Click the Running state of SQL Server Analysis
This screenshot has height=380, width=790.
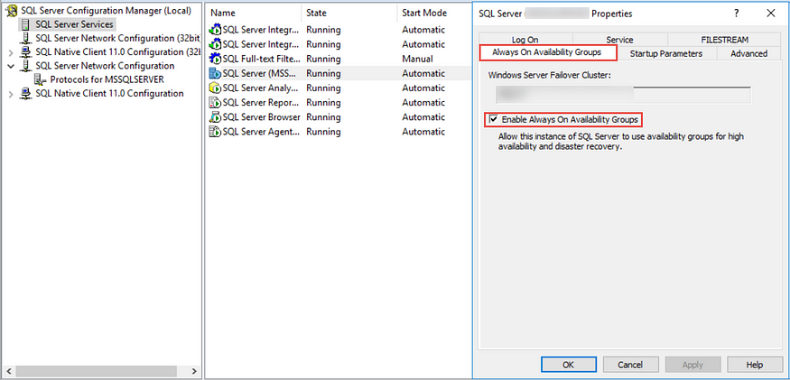point(323,88)
